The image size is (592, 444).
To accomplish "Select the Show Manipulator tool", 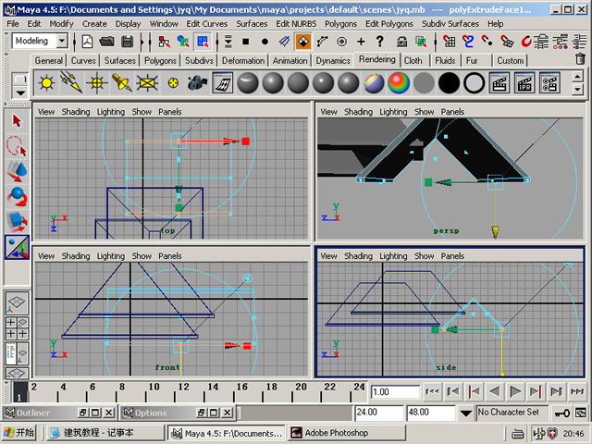I will (17, 247).
